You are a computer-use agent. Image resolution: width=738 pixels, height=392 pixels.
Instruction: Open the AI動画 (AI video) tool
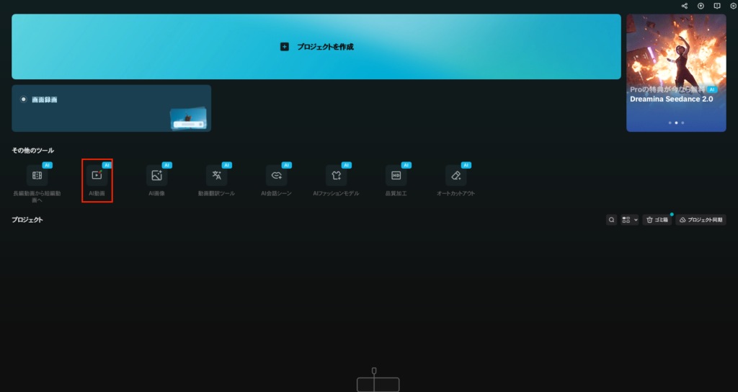(x=97, y=176)
